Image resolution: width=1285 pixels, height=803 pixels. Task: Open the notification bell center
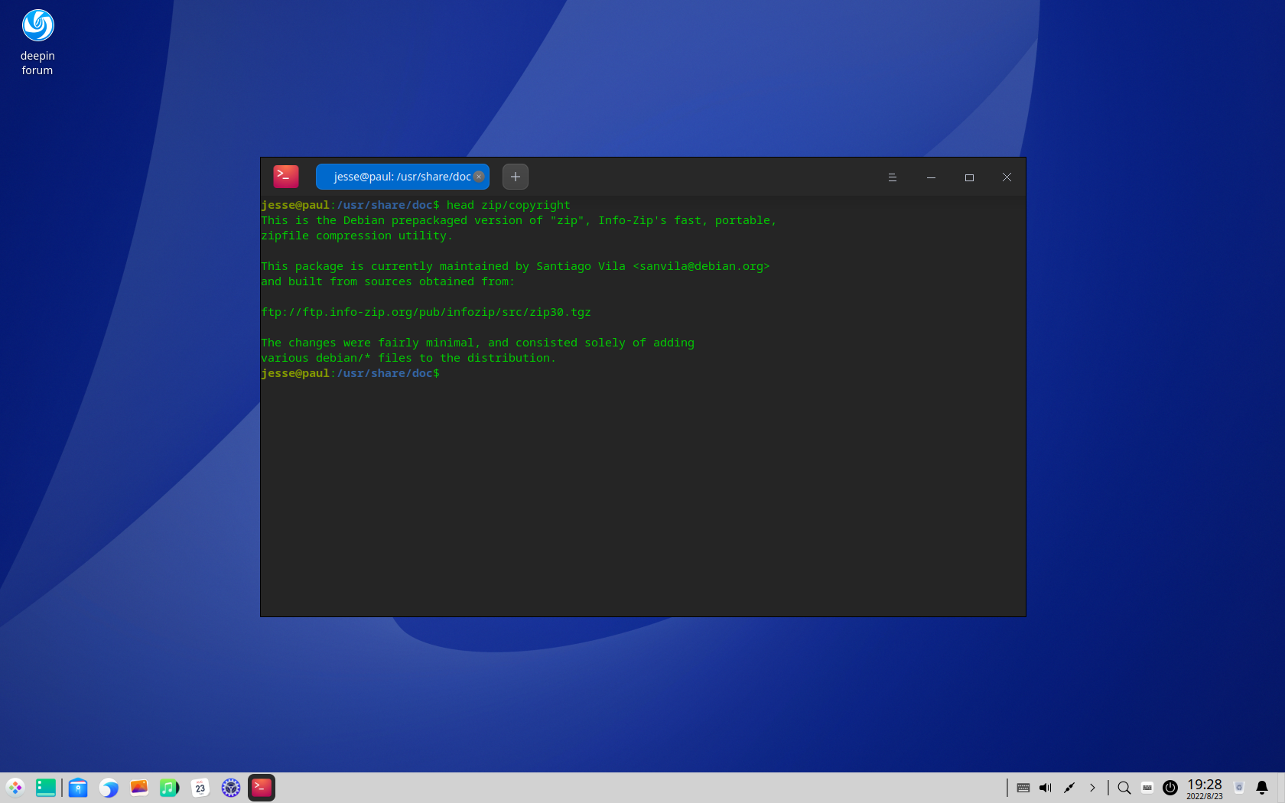coord(1262,788)
